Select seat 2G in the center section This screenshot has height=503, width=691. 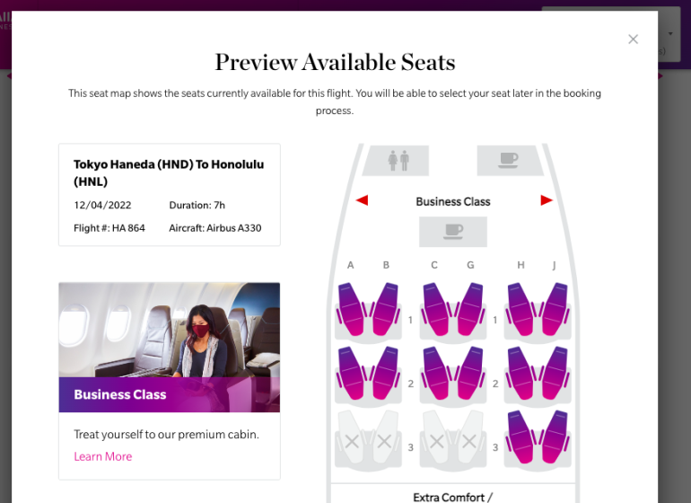click(469, 373)
